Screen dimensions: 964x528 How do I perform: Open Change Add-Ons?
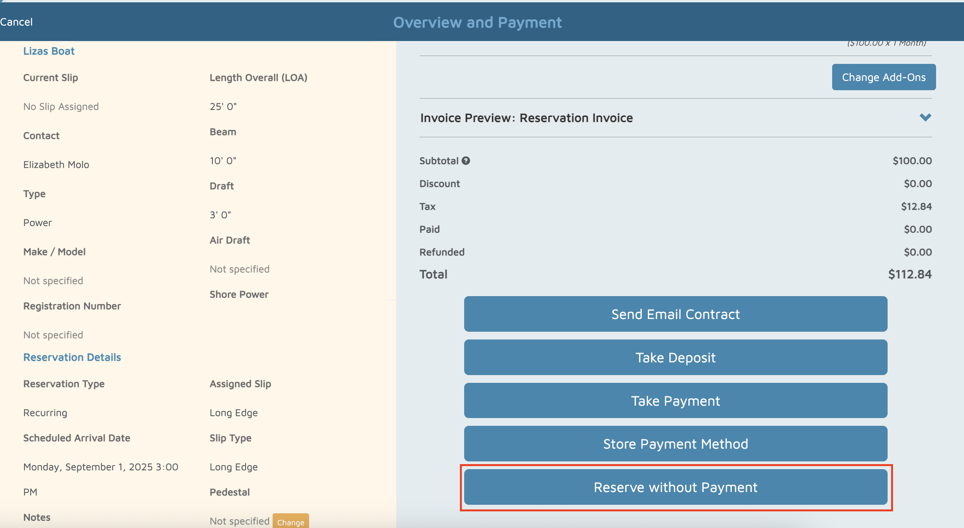click(x=883, y=77)
